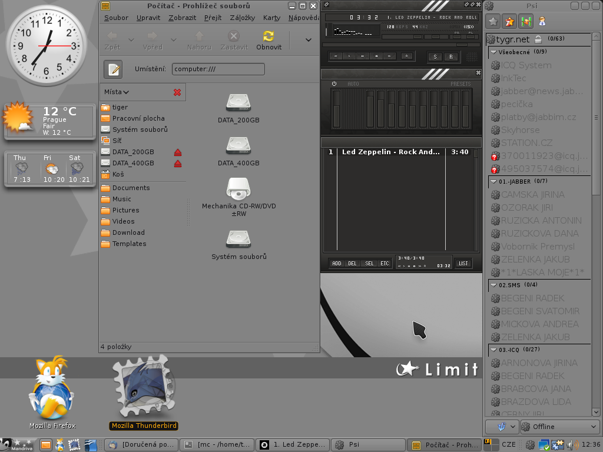603x452 pixels.
Task: Click the Obnovit (reload) toolbar icon
Action: coord(269,37)
